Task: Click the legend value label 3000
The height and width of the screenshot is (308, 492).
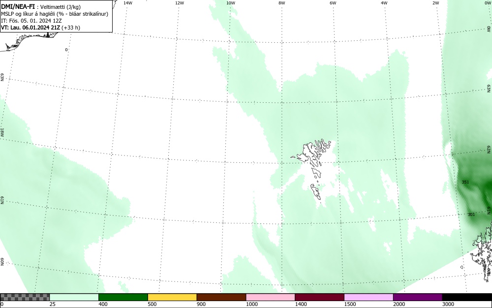Action: pyautogui.click(x=448, y=304)
